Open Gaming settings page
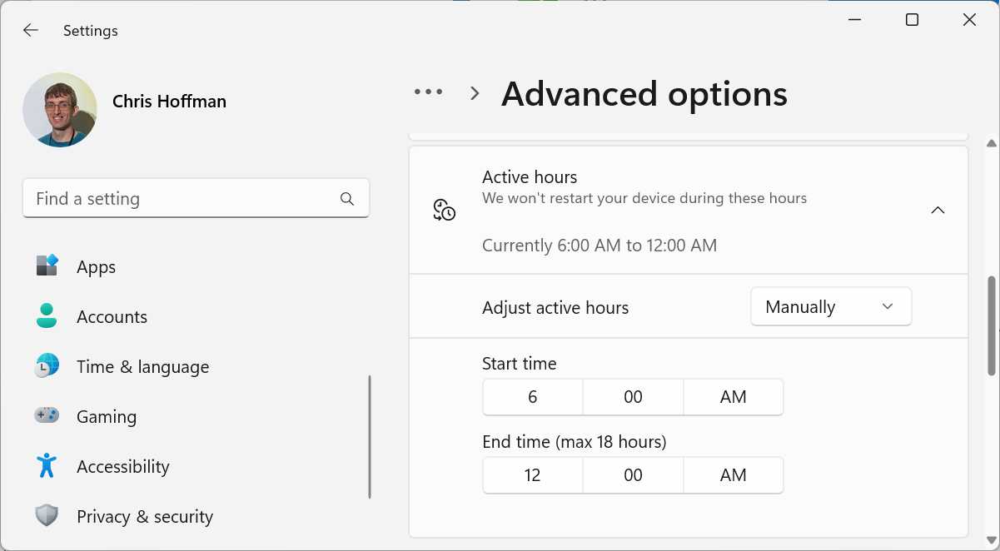 [x=107, y=417]
